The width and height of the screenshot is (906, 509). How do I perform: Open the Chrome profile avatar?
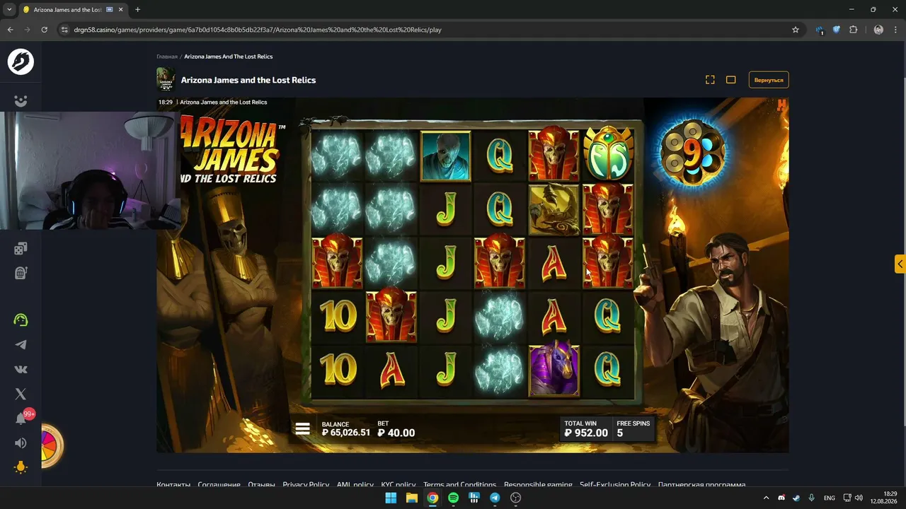[x=878, y=30]
